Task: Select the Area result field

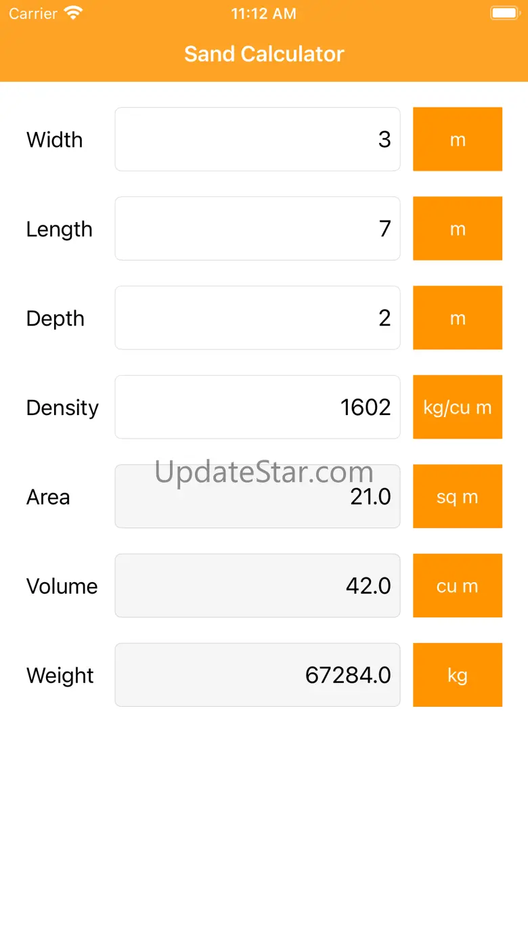Action: (x=257, y=497)
